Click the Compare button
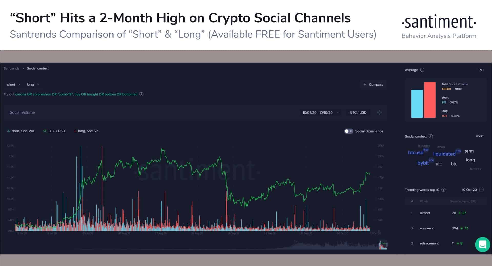Screen dimensions: 492x266 pos(373,84)
